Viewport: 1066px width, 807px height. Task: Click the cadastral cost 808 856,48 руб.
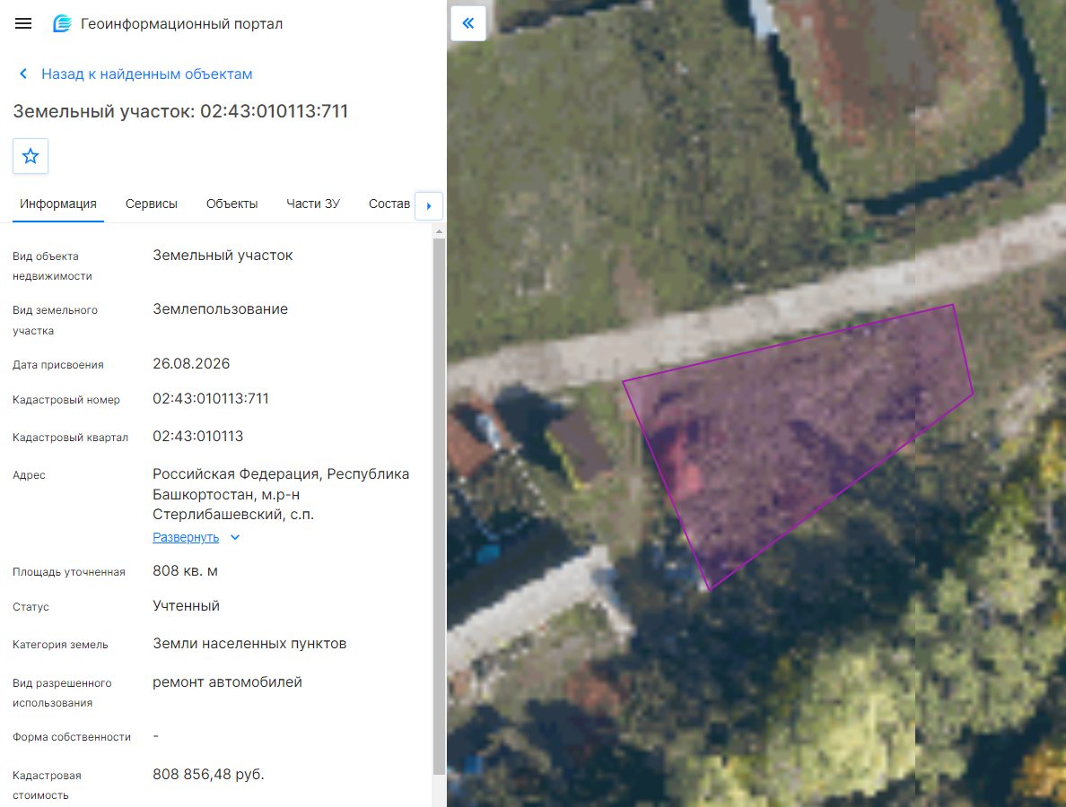208,775
